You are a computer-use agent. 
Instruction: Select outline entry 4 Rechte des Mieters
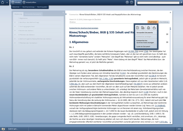pos(26,31)
